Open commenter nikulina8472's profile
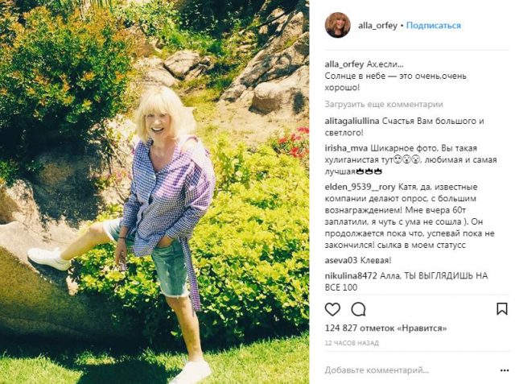Screen dimensions: 515x384 click(351, 275)
